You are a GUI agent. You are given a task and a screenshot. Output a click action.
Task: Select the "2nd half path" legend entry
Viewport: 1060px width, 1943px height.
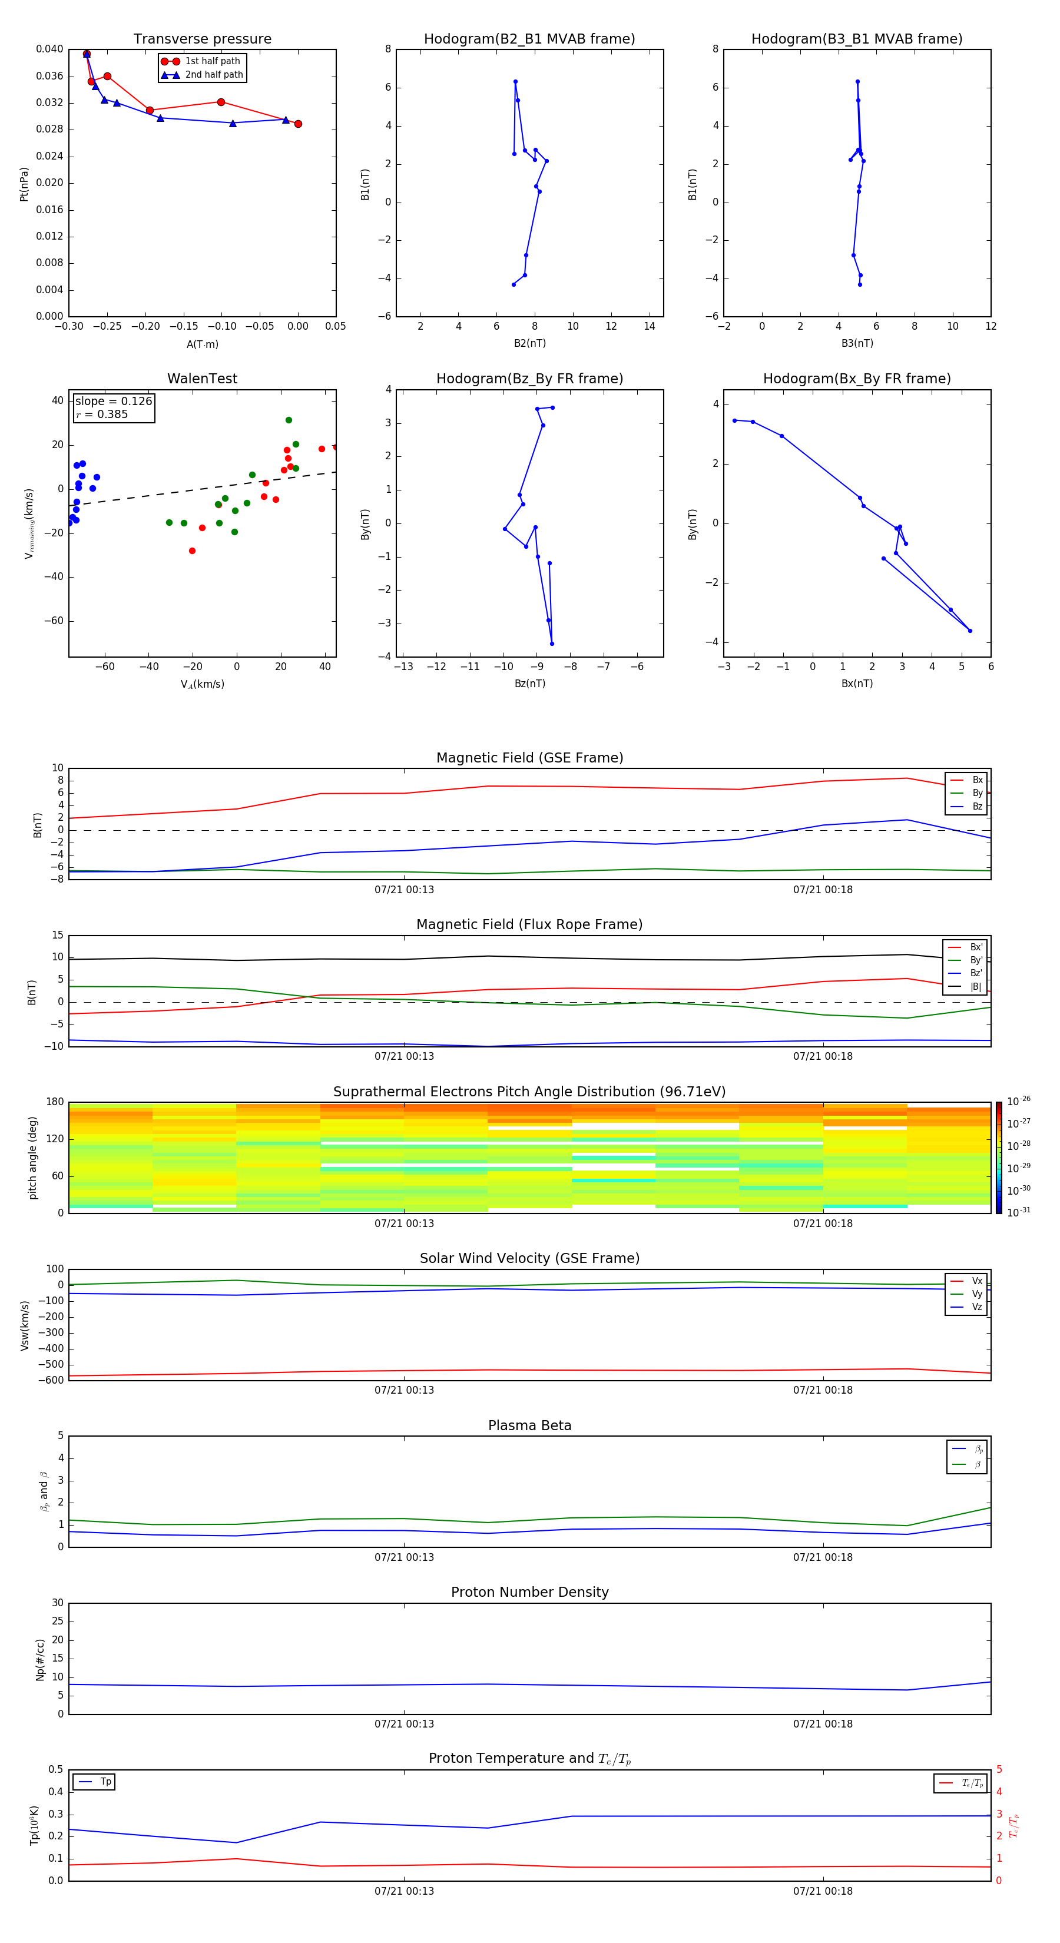click(x=201, y=75)
